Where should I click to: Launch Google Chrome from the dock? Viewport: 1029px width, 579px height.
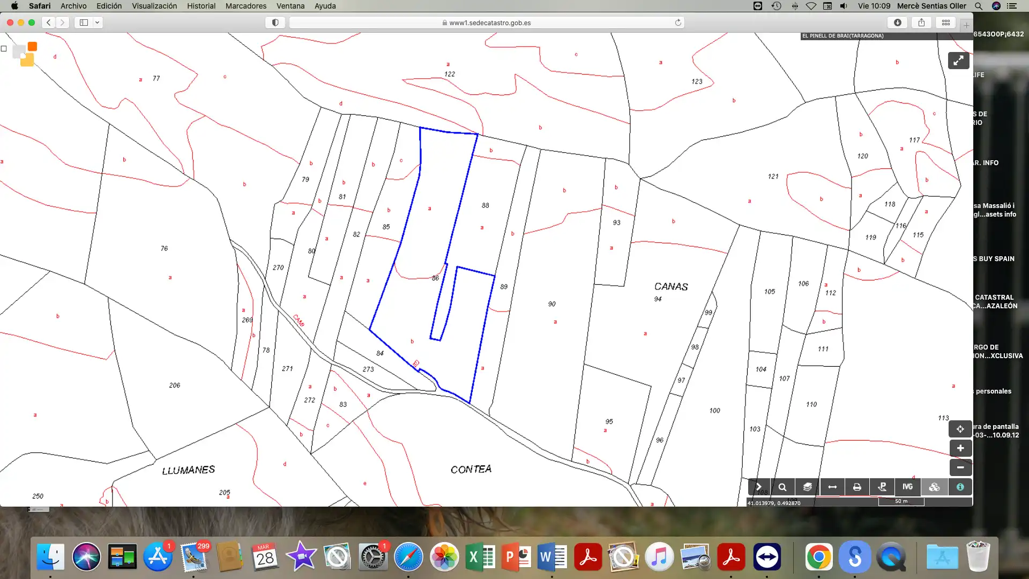coord(818,556)
